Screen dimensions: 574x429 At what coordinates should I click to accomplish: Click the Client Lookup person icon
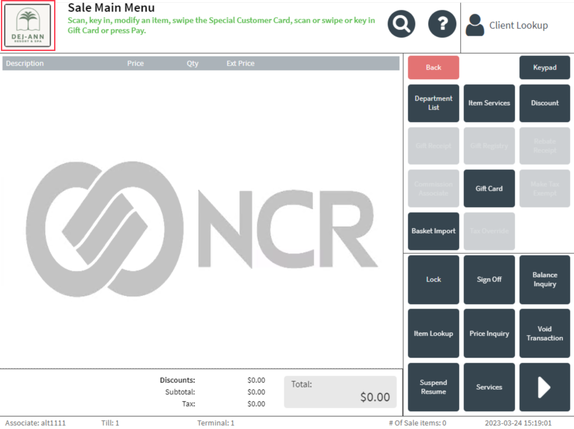475,25
